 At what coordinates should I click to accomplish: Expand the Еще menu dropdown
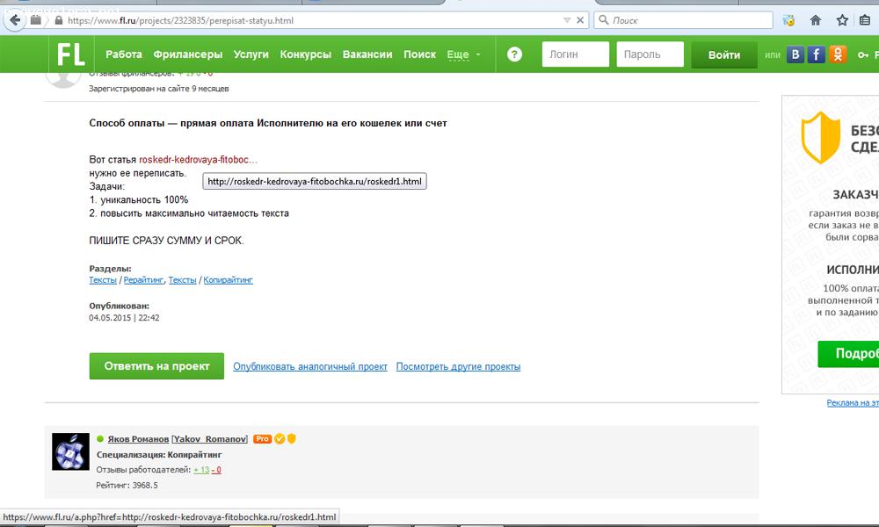point(463,54)
